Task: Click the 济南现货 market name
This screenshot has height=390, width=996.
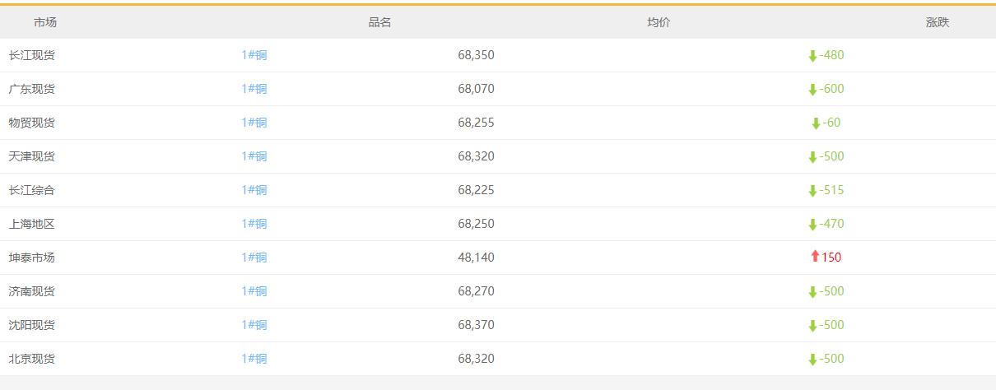Action: pos(32,291)
